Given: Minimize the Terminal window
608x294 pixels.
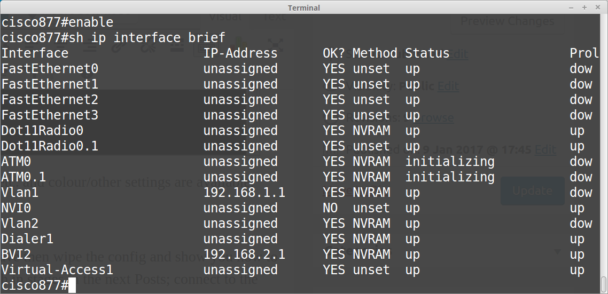Looking at the screenshot, I should tap(572, 7).
